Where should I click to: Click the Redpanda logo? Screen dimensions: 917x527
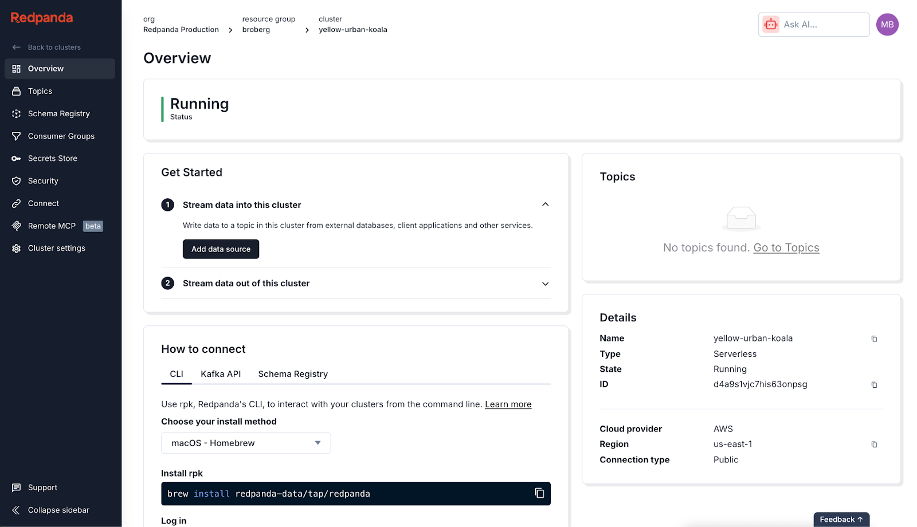[42, 18]
